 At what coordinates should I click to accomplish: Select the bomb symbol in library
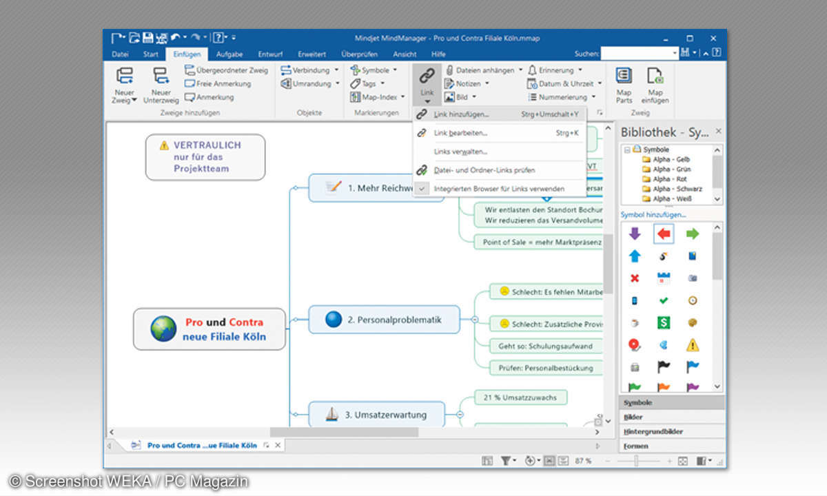[x=664, y=256]
